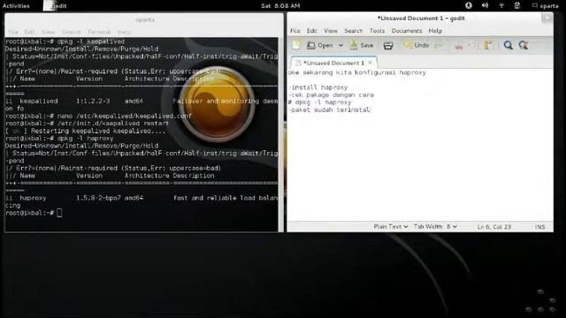Open the volume icon in top bar
The height and width of the screenshot is (318, 566).
click(x=485, y=5)
